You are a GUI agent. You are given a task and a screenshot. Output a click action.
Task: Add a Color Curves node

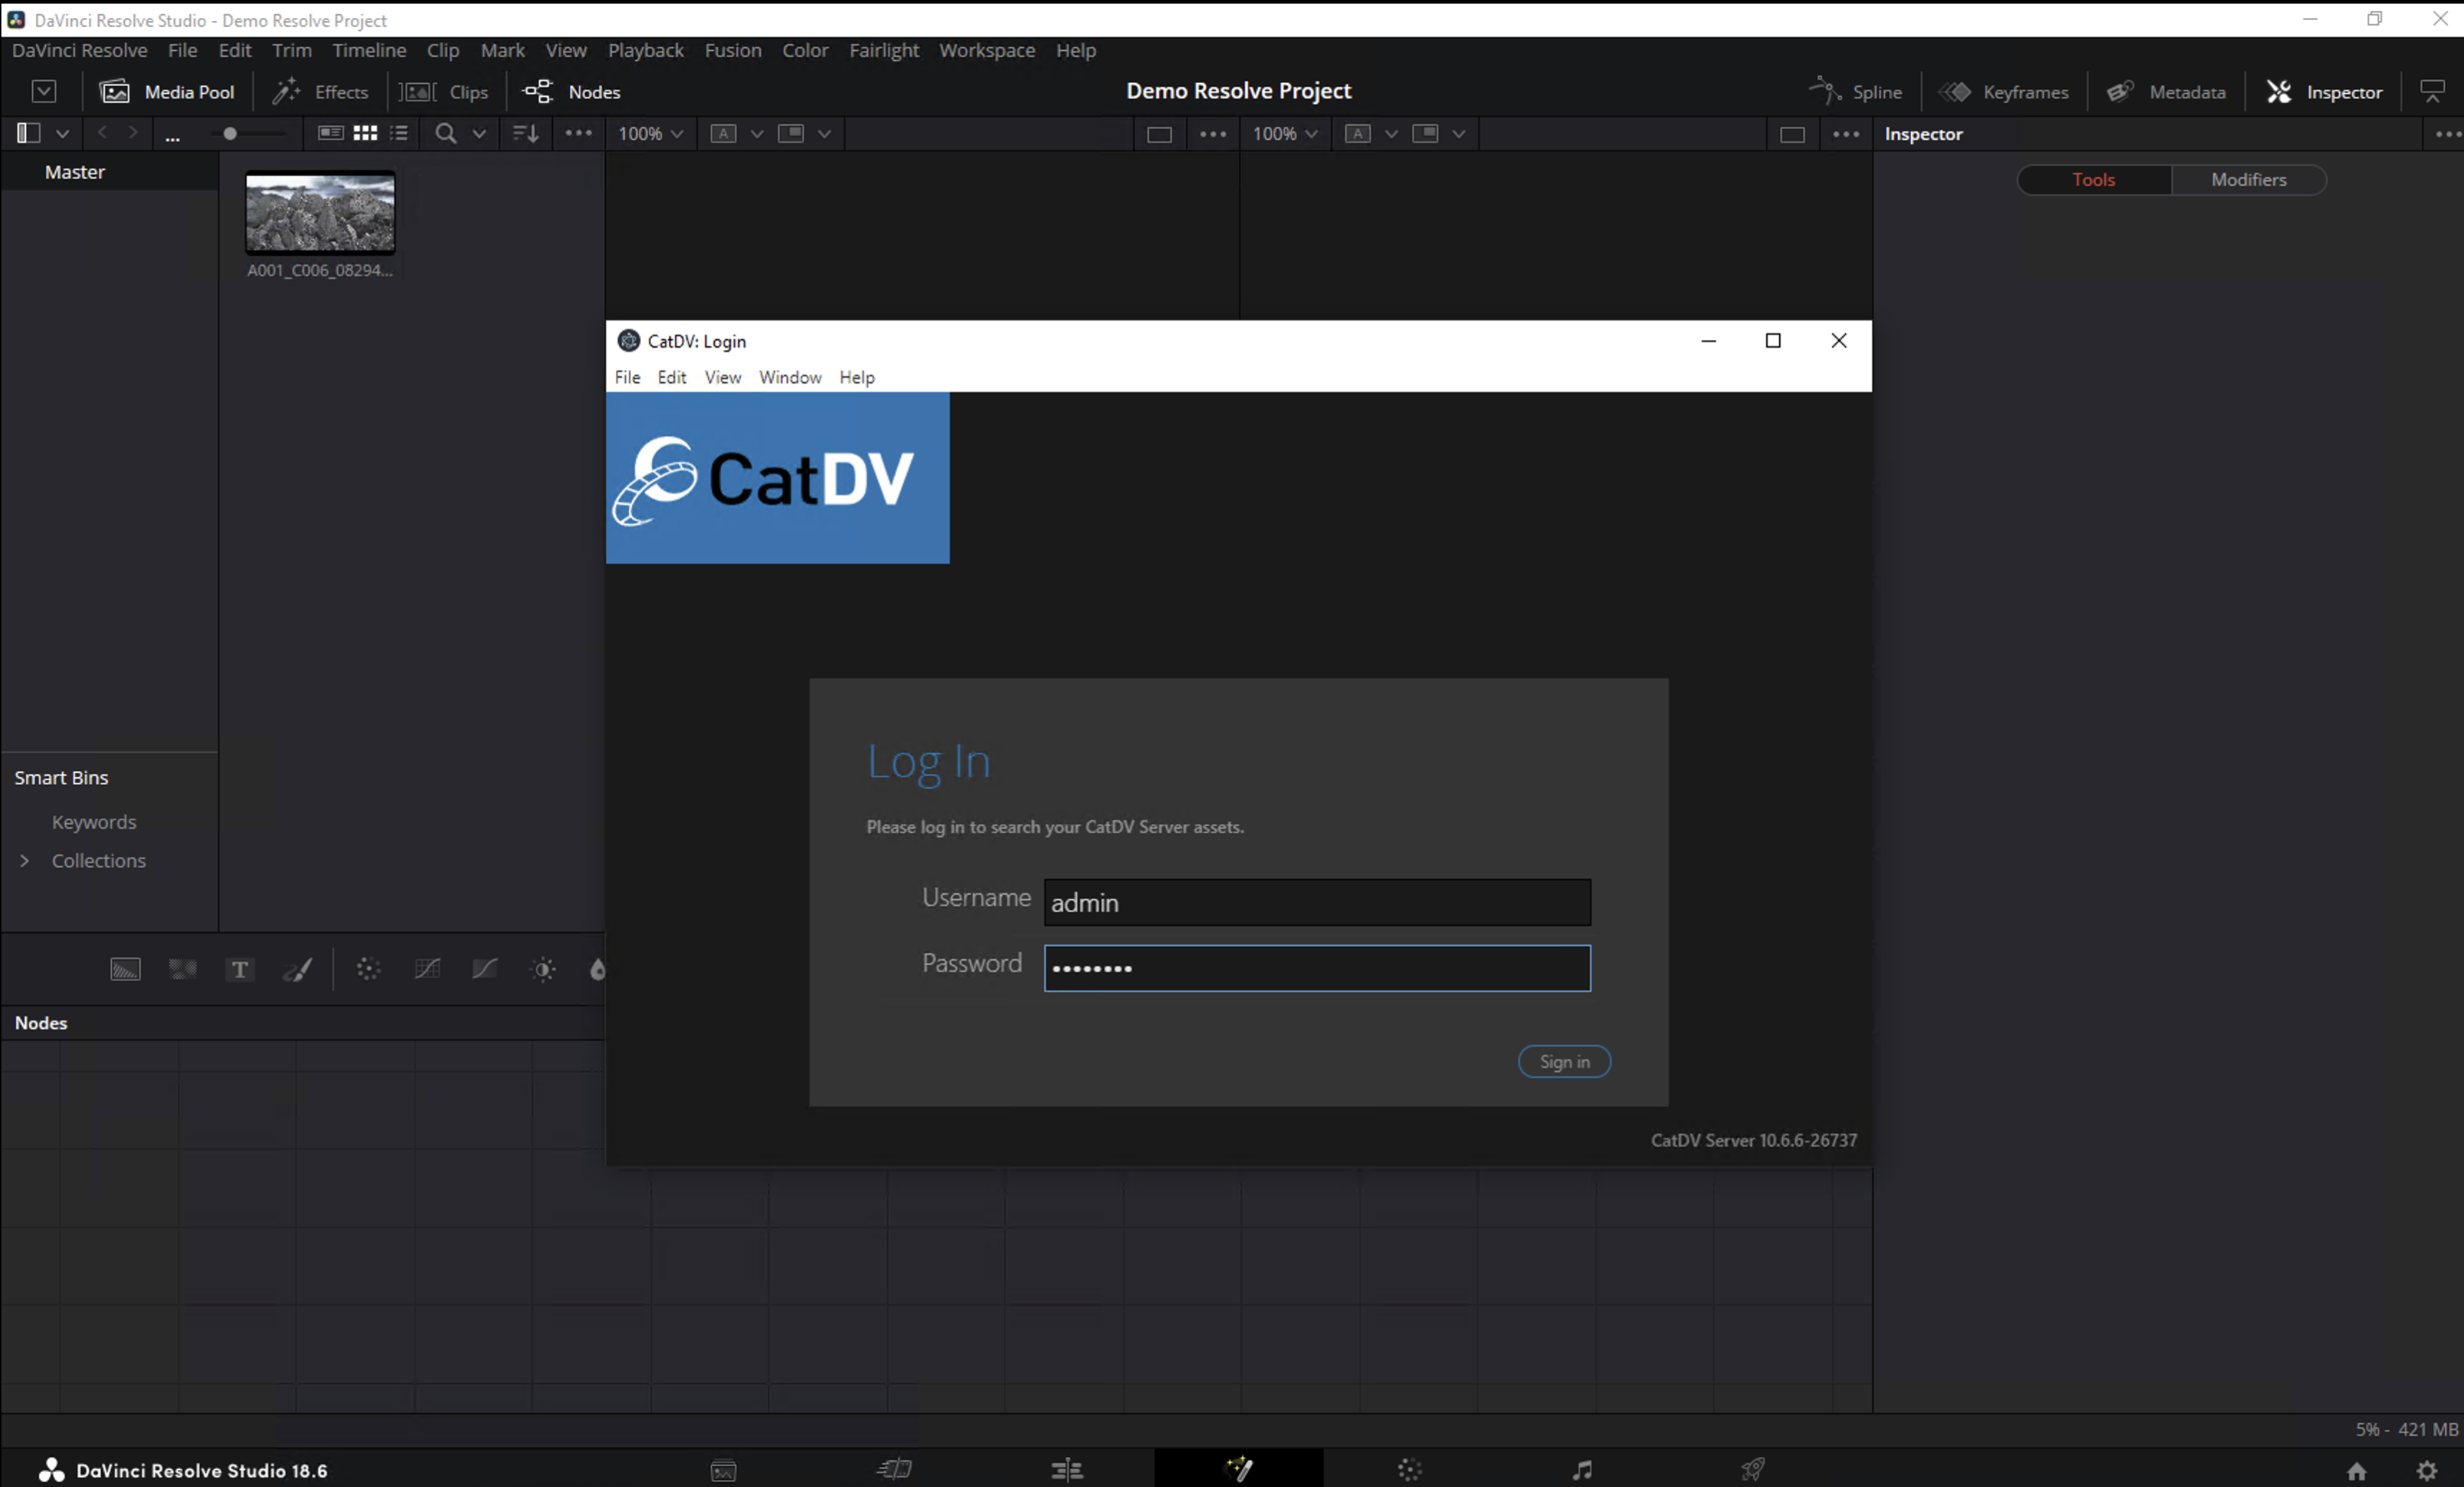tap(427, 969)
